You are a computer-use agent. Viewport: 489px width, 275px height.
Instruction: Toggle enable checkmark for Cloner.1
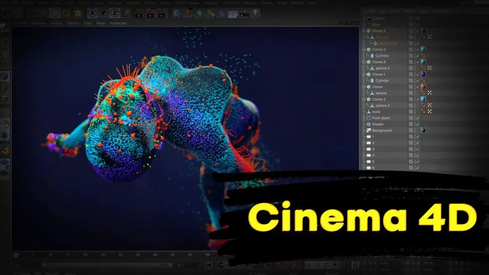pyautogui.click(x=418, y=74)
